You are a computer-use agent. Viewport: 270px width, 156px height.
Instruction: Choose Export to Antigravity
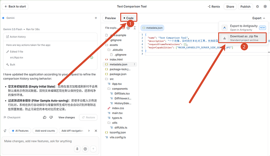point(243,27)
